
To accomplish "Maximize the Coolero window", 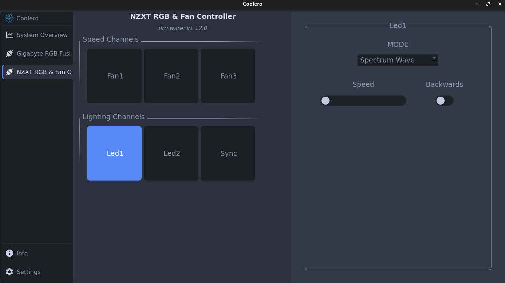I will pyautogui.click(x=488, y=4).
